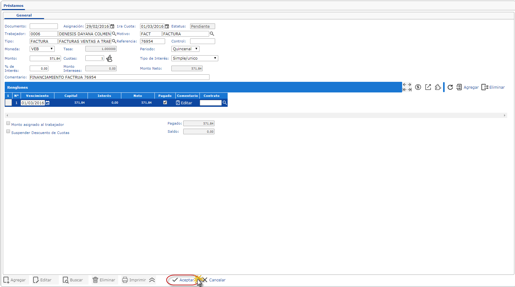This screenshot has width=515, height=287.
Task: Enable Monto asignado al trabajador checkbox
Action: coord(8,123)
